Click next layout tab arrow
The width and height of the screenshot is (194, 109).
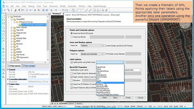[x=57, y=103]
